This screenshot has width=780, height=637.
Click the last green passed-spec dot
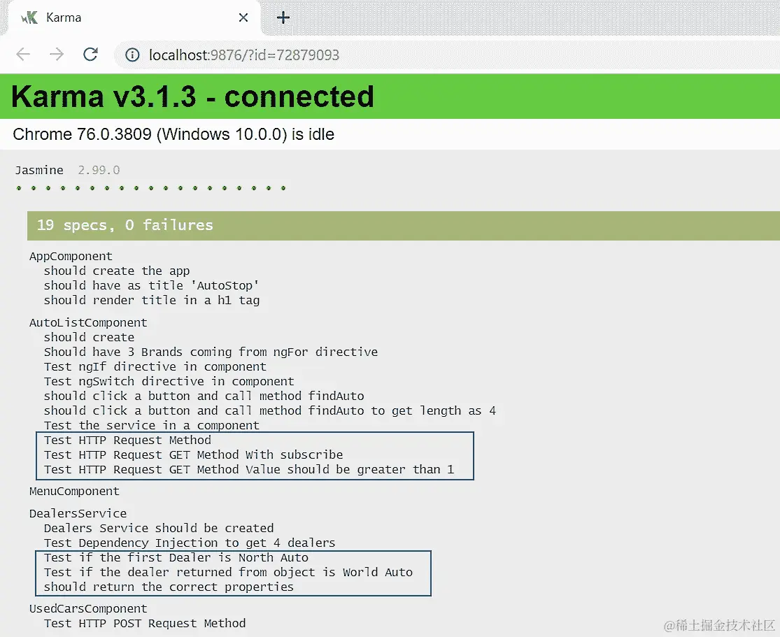283,188
